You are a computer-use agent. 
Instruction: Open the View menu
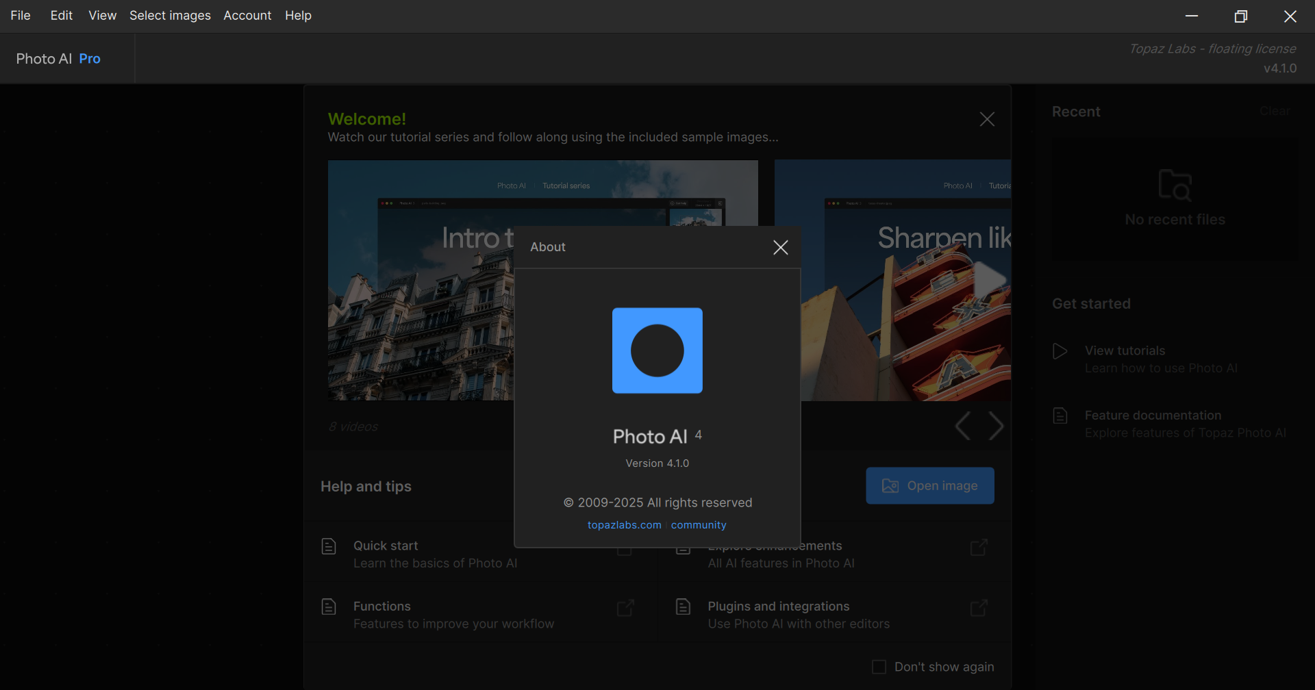pos(102,15)
